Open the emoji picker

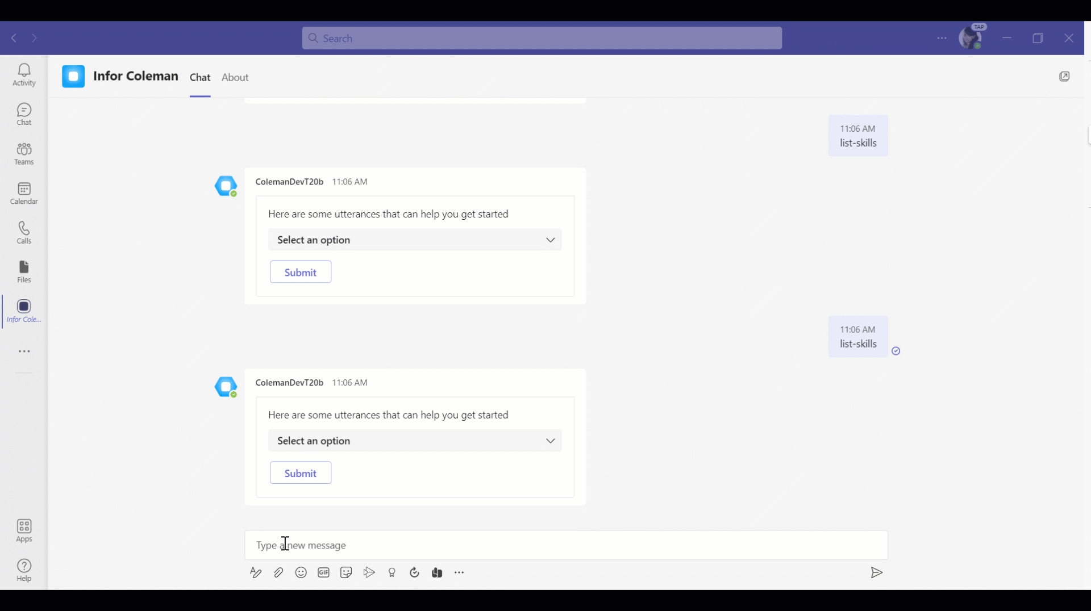[301, 572]
